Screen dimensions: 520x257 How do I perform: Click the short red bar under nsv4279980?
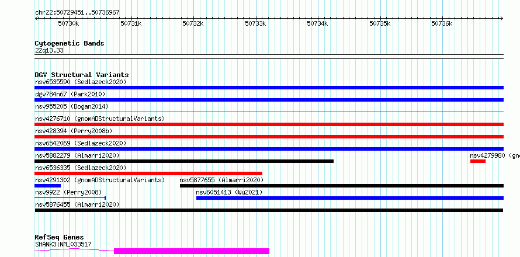click(478, 161)
